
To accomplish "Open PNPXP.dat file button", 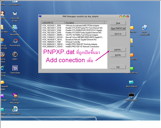I will 118,28.
